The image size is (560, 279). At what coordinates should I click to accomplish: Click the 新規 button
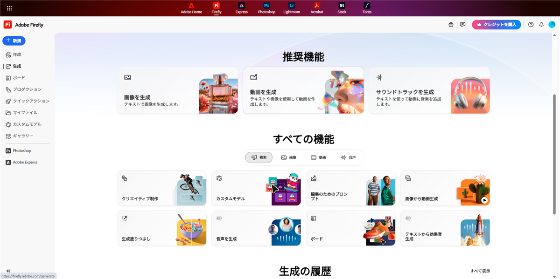pyautogui.click(x=14, y=41)
